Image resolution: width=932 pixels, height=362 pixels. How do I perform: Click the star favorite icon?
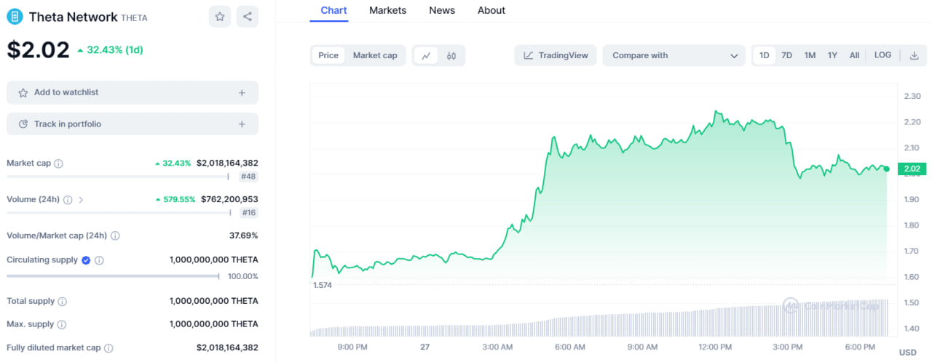point(220,17)
